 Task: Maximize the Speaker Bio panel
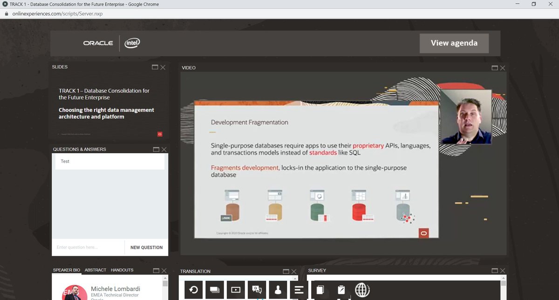(156, 270)
